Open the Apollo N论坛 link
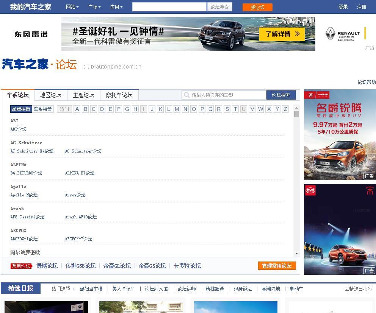 point(24,195)
